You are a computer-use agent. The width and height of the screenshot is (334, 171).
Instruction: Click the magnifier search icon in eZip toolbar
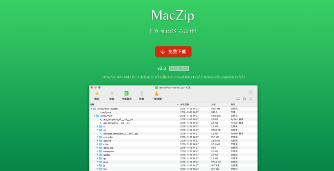251,99
